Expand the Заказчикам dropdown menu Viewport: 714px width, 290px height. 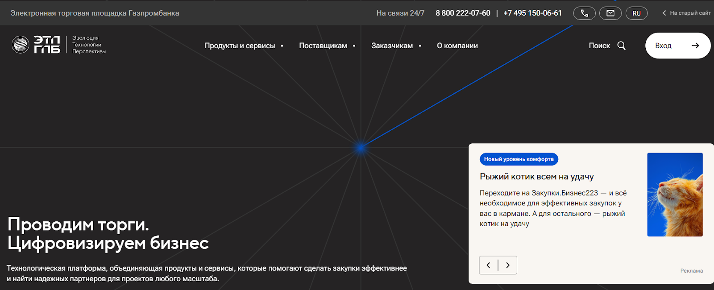point(392,46)
